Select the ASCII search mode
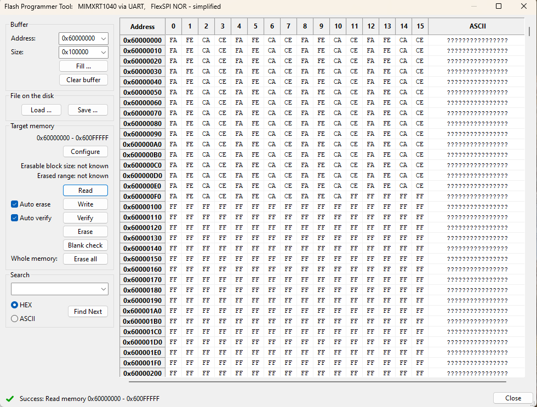Screen dimensions: 537x407 (14, 318)
